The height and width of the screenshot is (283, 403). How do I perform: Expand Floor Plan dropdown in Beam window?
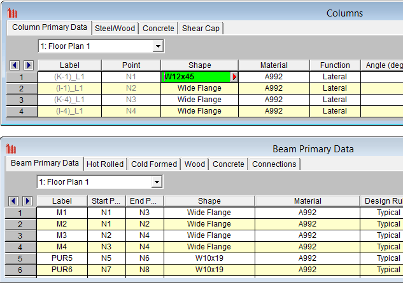click(x=157, y=182)
